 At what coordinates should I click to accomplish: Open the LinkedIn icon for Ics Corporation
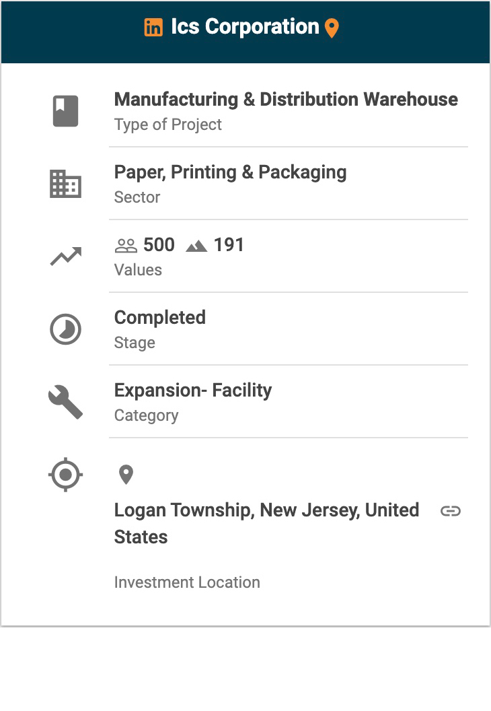pos(153,28)
